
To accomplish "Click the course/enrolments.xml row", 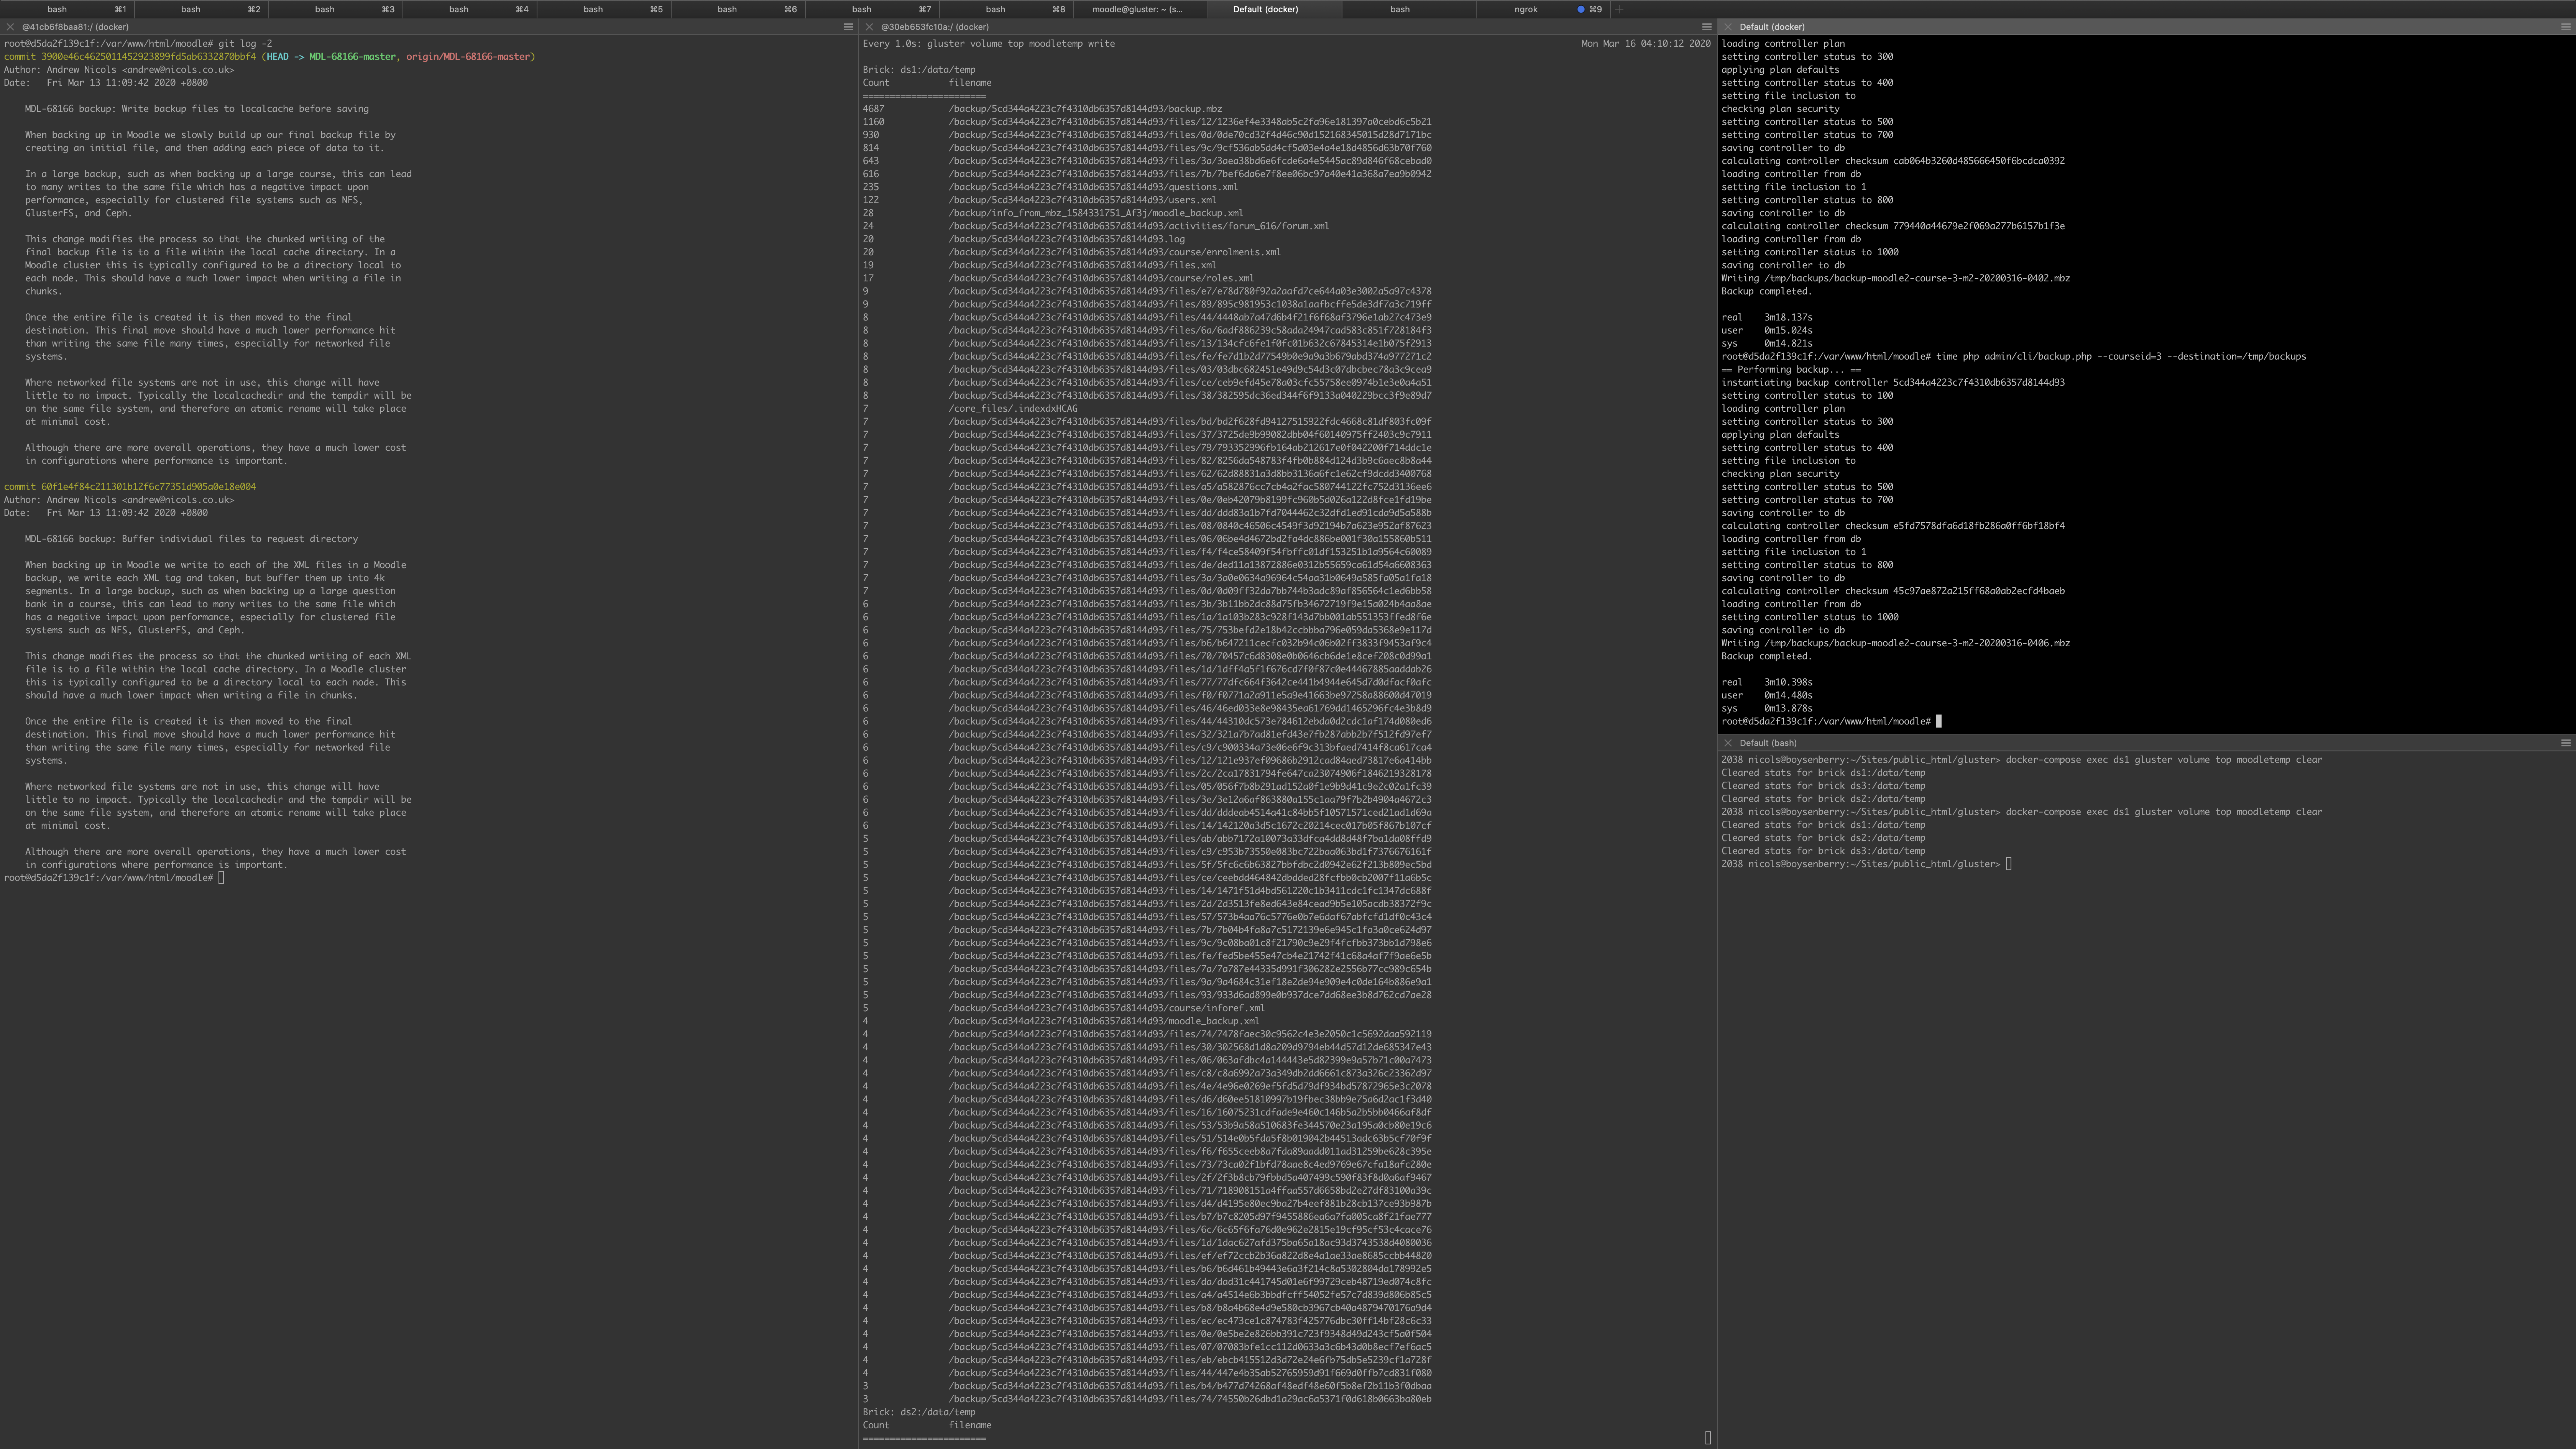I will (x=1072, y=252).
